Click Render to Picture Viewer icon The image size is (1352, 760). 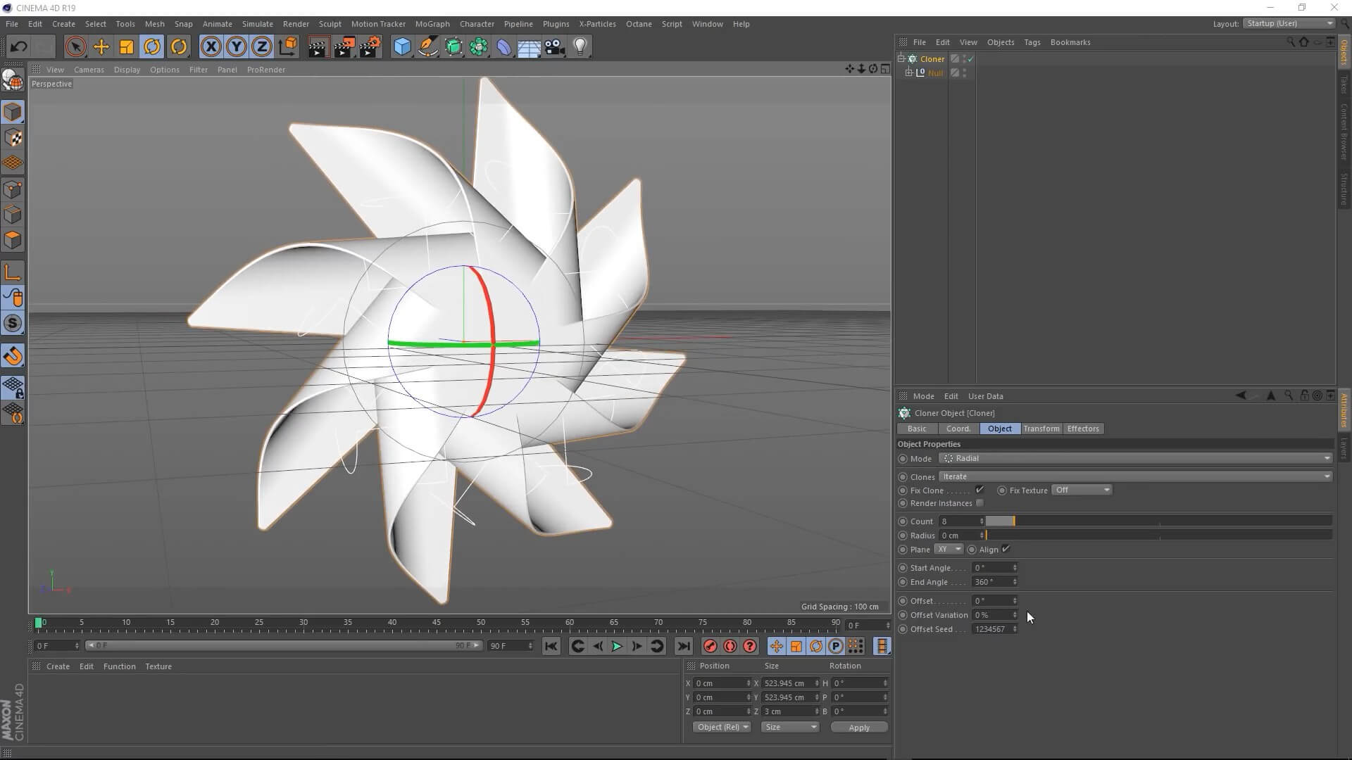click(x=344, y=47)
